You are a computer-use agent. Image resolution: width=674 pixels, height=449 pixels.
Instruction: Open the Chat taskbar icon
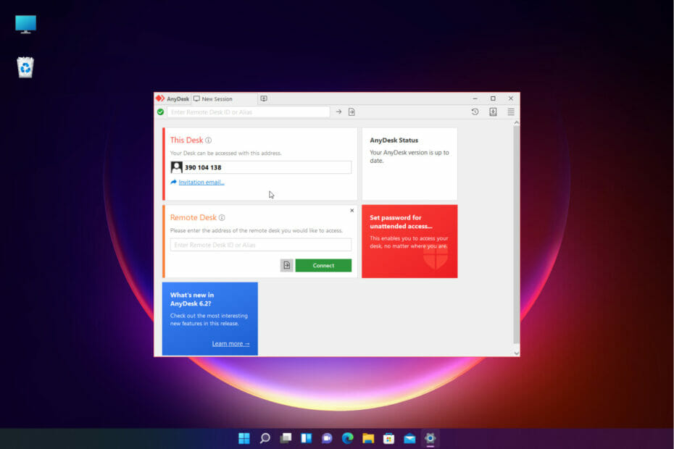pos(327,438)
